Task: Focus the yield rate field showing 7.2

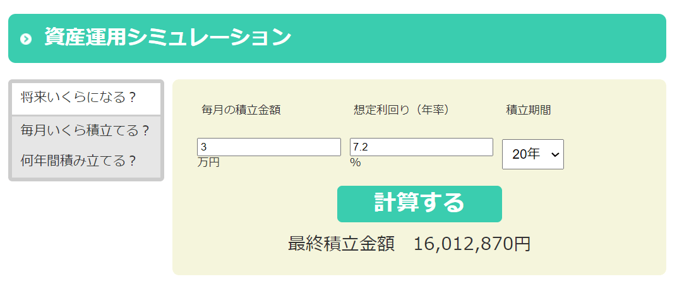Action: [x=421, y=147]
